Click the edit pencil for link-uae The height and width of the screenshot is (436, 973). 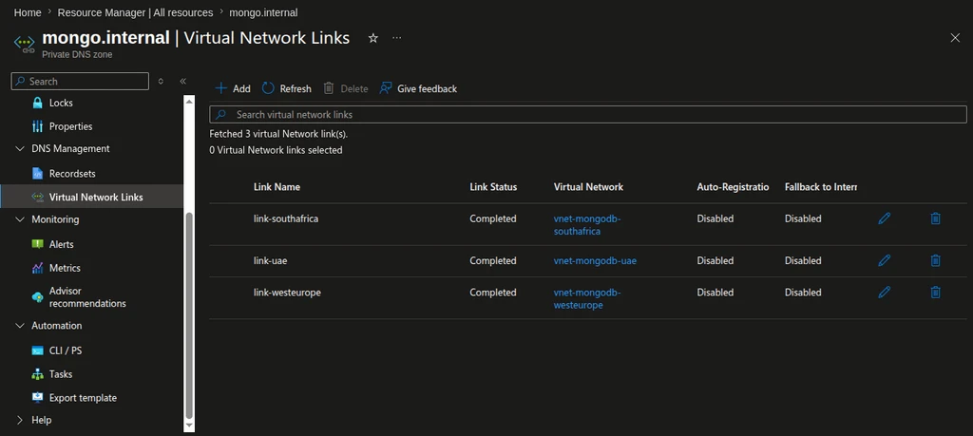click(x=885, y=260)
